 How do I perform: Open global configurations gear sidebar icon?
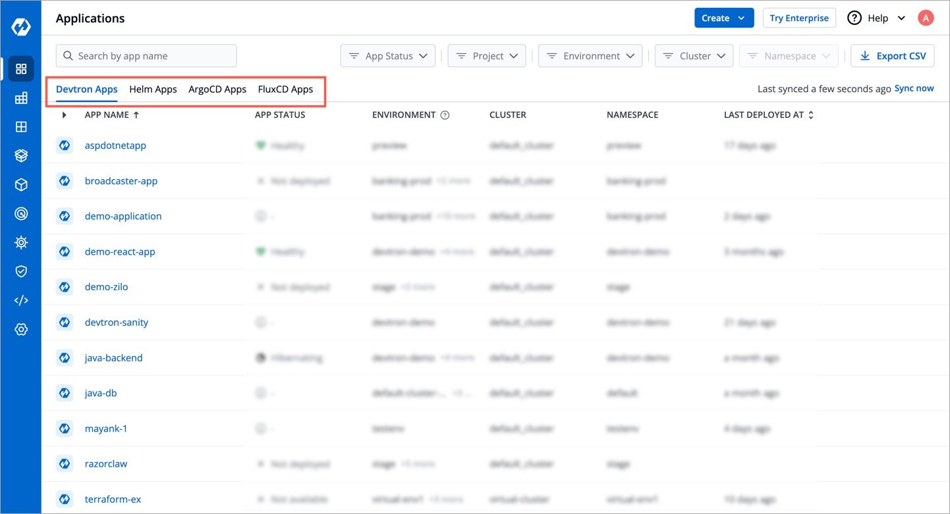pyautogui.click(x=21, y=330)
